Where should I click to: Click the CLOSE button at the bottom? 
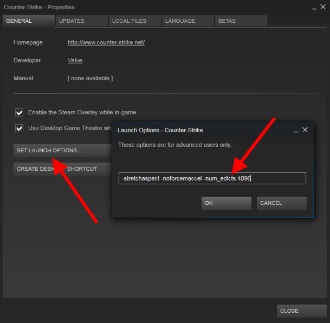(x=301, y=311)
